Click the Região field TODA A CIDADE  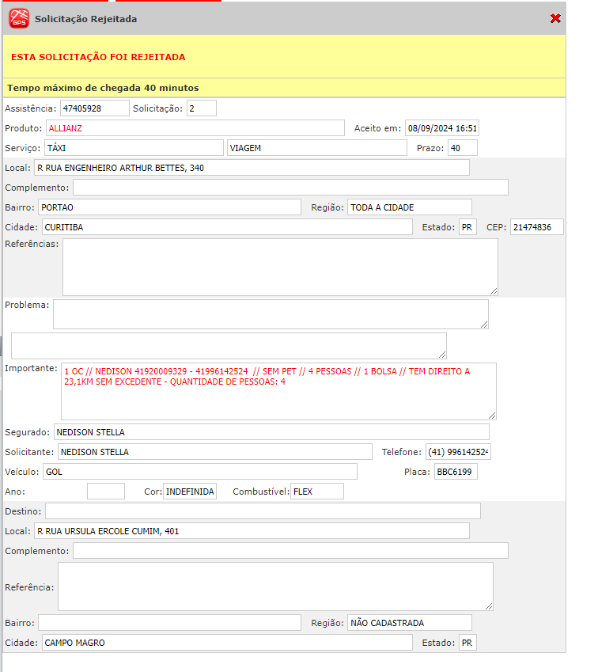(410, 207)
